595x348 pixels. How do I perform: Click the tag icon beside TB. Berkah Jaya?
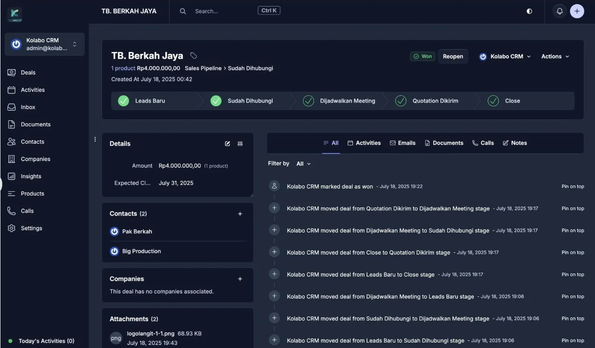click(193, 56)
